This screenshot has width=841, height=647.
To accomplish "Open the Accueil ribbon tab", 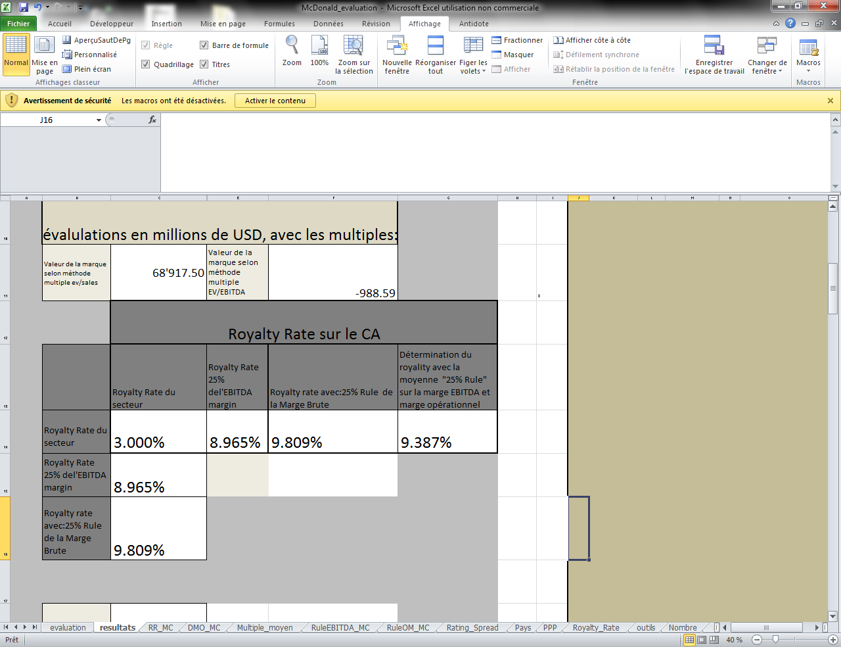I will coord(60,24).
